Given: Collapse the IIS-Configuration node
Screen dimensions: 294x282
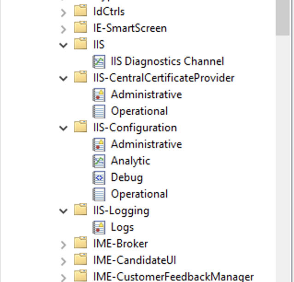Looking at the screenshot, I should [64, 128].
